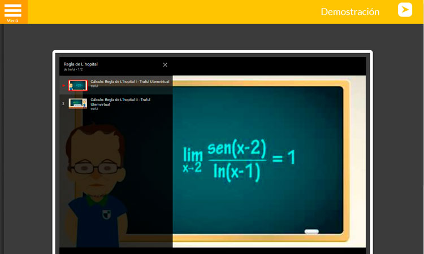Open 'Cálculo: Regla de L'hopital I' title
Screen dimensions: 424x254
[x=129, y=82]
